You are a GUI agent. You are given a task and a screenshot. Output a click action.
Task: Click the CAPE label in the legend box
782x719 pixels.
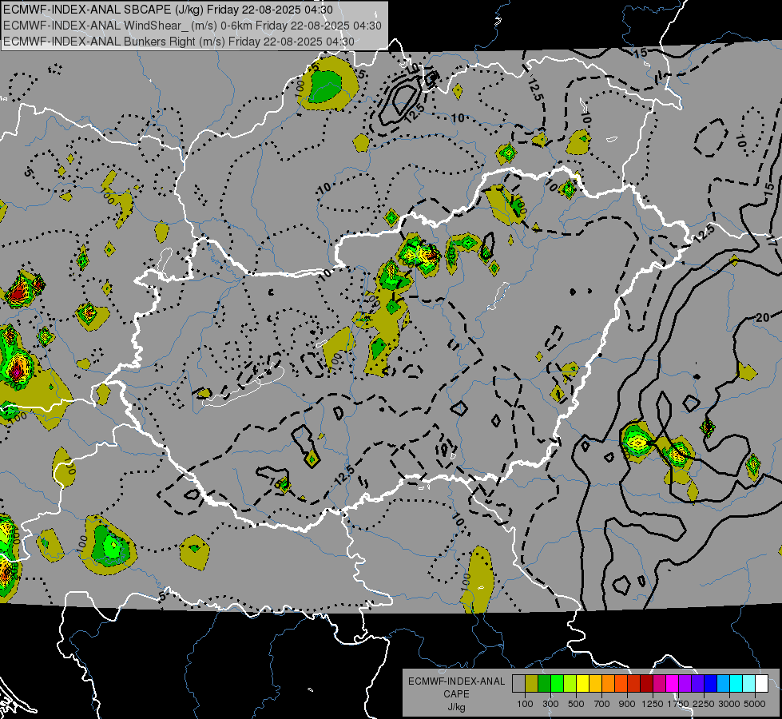click(x=456, y=694)
